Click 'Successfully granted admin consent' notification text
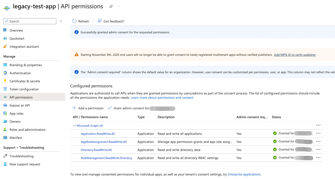The width and height of the screenshot is (335, 179). 125,32
